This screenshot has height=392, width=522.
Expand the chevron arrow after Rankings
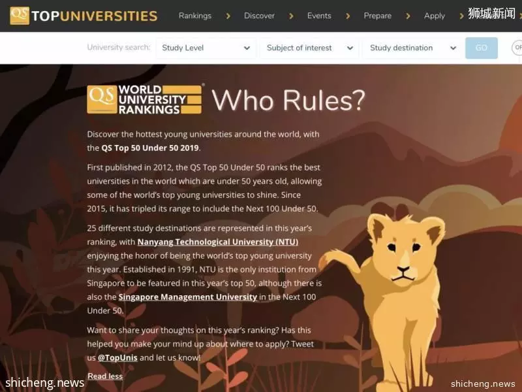point(228,16)
